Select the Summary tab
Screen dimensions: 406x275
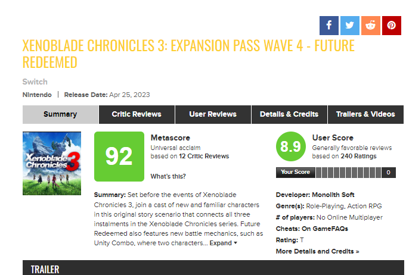[x=60, y=114]
